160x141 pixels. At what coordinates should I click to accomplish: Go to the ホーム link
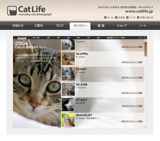[110, 18]
